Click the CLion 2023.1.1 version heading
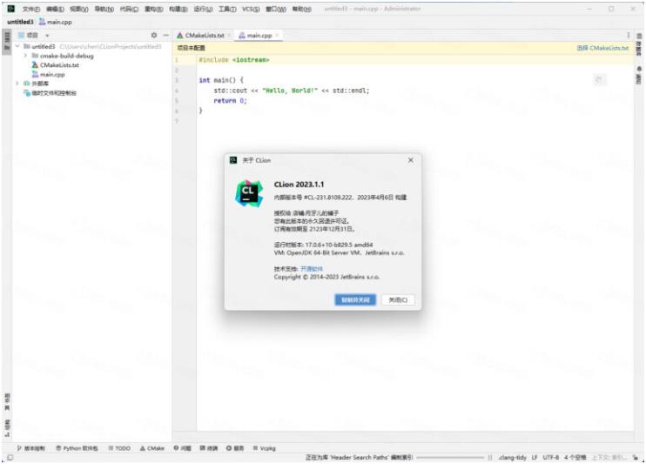 299,185
